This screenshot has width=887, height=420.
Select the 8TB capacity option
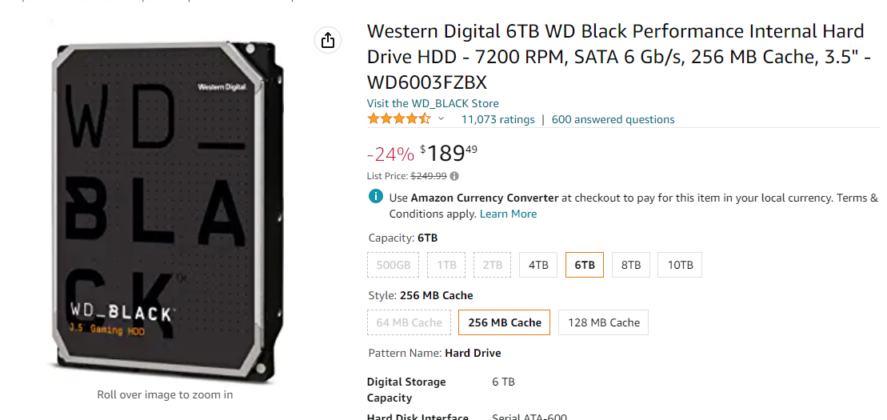tap(631, 265)
